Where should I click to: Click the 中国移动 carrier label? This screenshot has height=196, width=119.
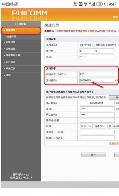click(10, 4)
